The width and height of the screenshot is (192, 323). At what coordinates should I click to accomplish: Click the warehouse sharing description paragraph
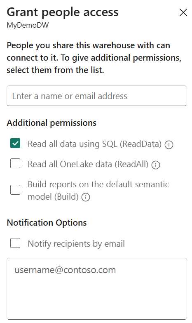click(x=94, y=58)
